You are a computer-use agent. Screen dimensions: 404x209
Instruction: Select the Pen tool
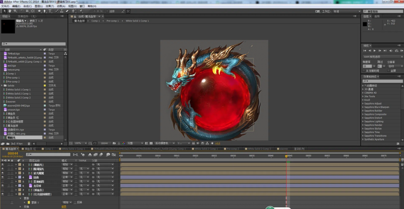pos(45,11)
